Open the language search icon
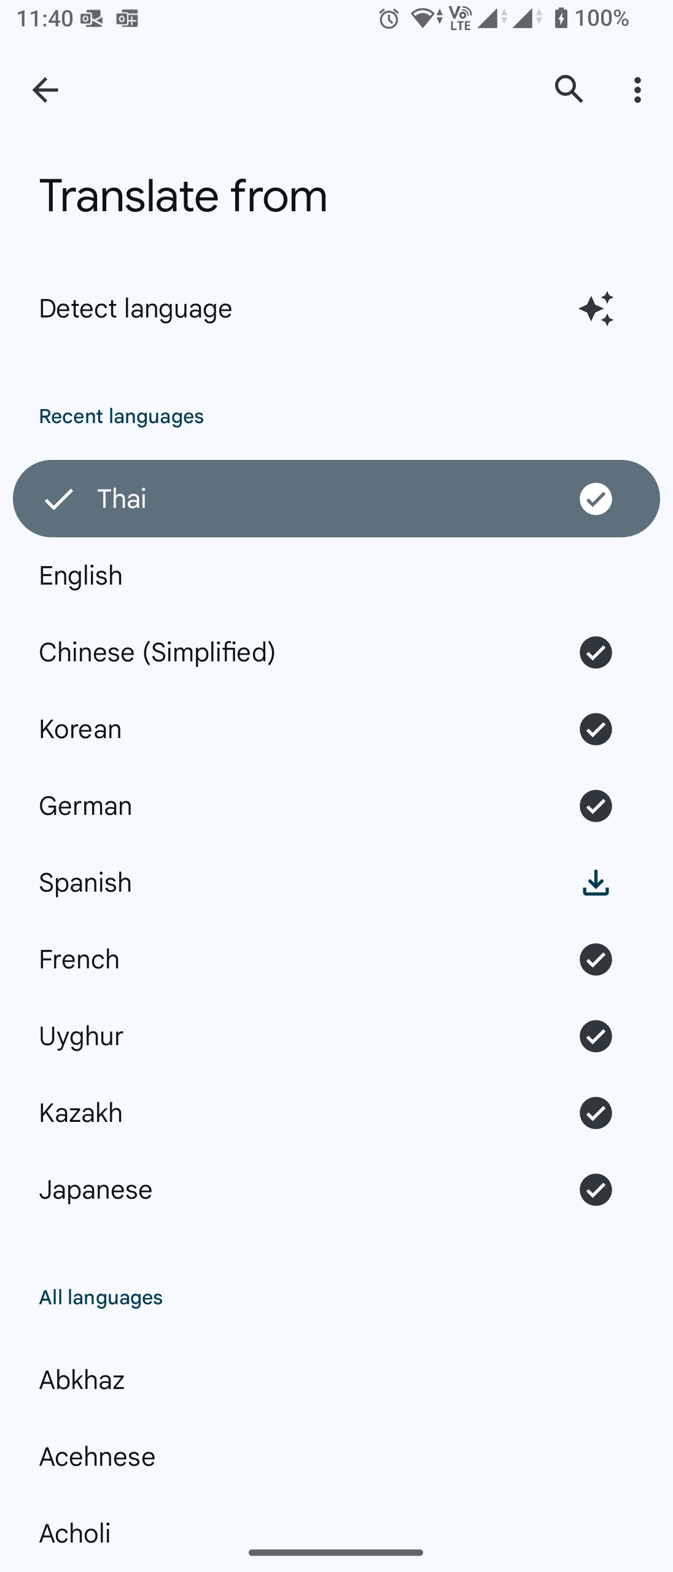This screenshot has width=673, height=1572. [569, 90]
